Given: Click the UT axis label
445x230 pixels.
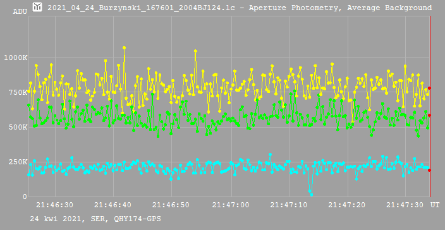Looking at the screenshot, I should coord(435,205).
